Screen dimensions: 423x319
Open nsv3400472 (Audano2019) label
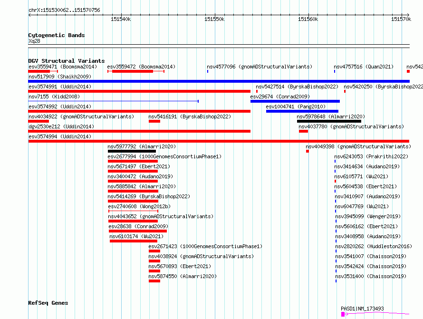[x=140, y=176]
